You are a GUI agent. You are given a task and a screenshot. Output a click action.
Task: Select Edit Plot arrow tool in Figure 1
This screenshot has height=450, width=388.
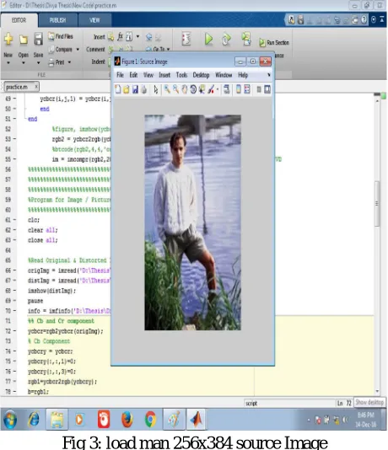[156, 89]
